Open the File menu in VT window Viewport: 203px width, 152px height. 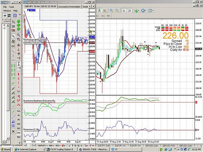(x=5, y=7)
